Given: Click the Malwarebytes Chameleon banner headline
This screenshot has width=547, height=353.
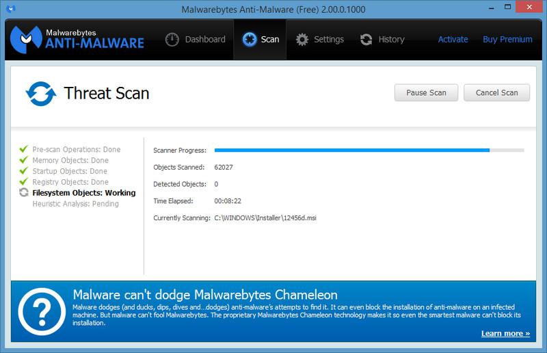Looking at the screenshot, I should 205,295.
